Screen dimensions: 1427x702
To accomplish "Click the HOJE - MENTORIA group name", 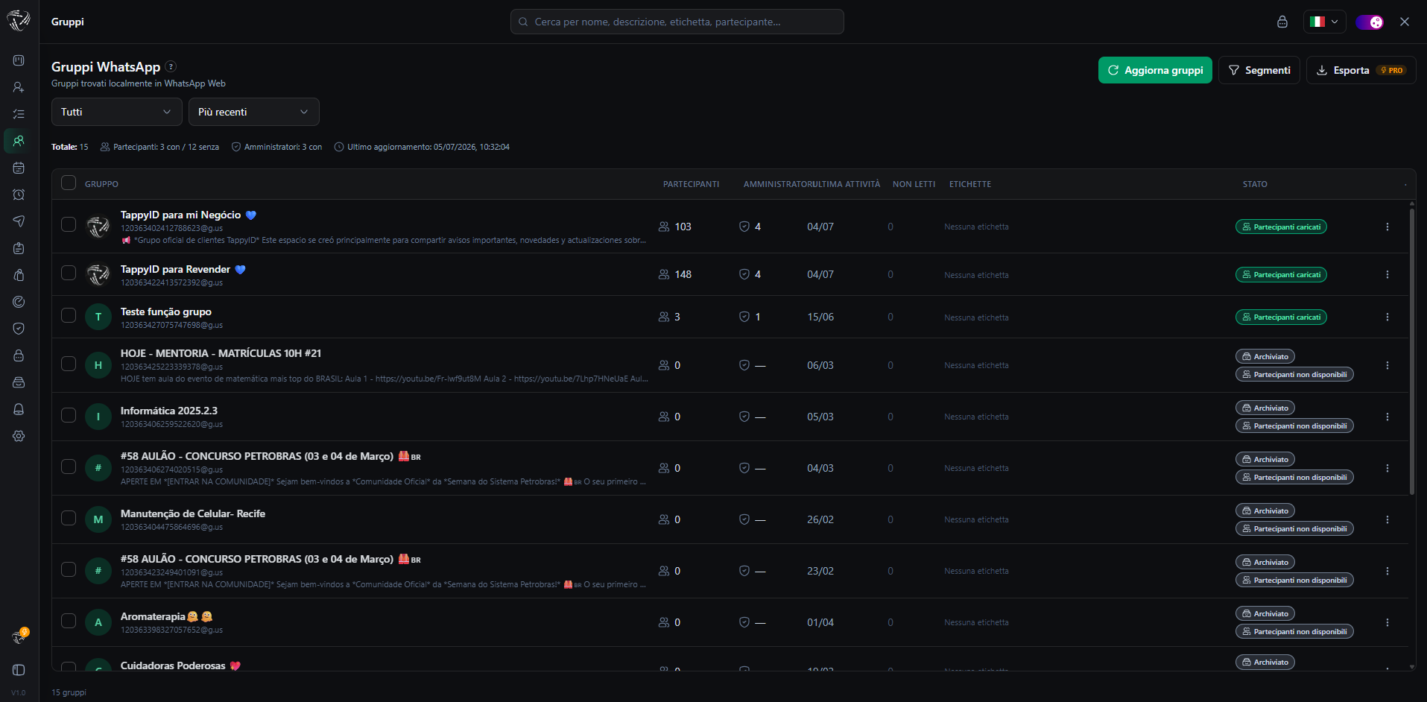I will coord(221,353).
